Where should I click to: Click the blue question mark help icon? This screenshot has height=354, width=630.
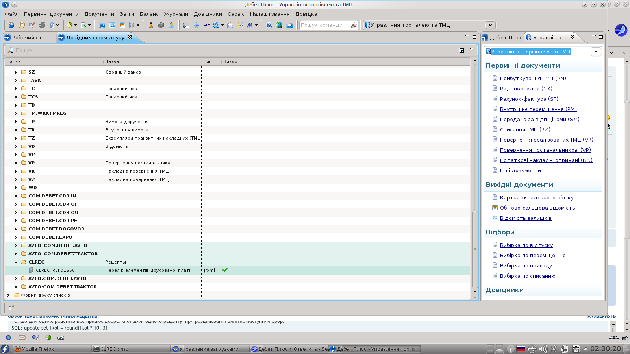(269, 25)
